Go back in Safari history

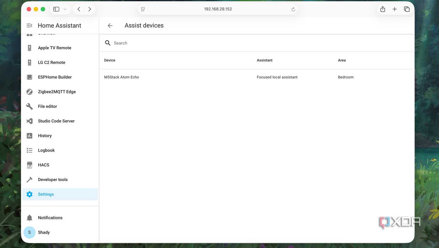(x=79, y=9)
